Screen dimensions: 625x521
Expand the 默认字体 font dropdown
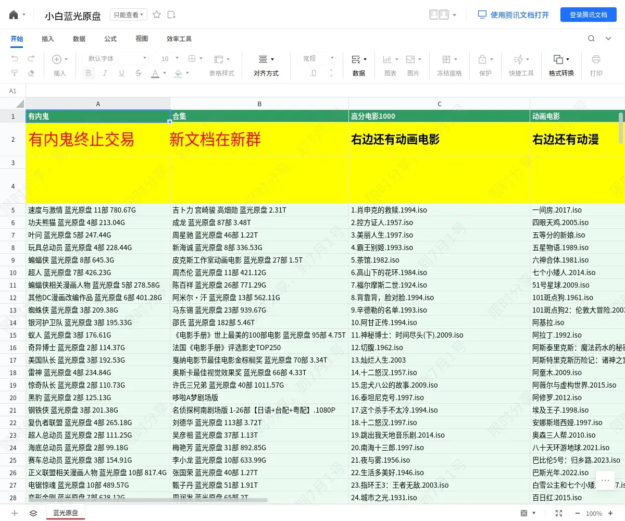[118, 59]
